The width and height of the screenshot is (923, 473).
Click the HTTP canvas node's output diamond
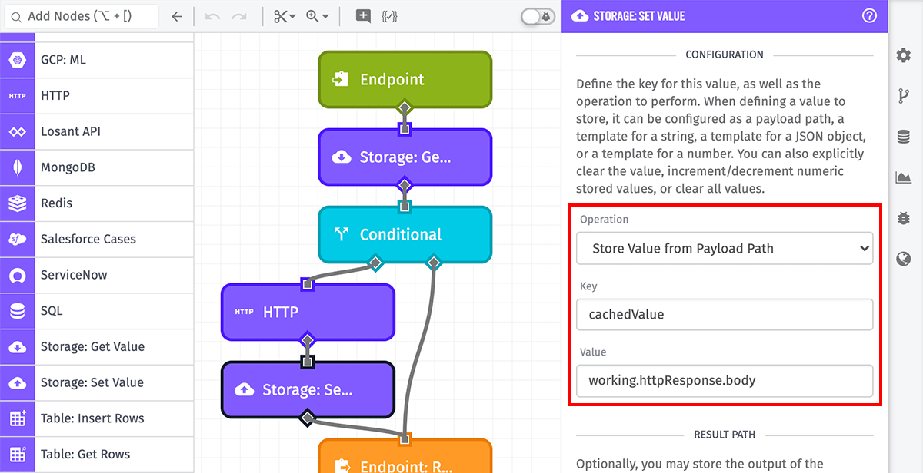coord(308,339)
